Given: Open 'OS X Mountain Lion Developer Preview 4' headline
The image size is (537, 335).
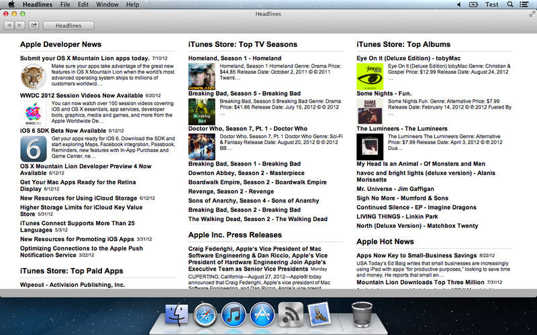Looking at the screenshot, I should 86,170.
